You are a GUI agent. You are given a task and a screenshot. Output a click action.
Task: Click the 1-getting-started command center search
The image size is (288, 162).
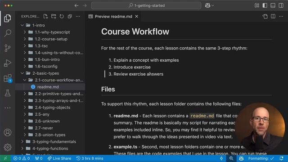point(146,5)
